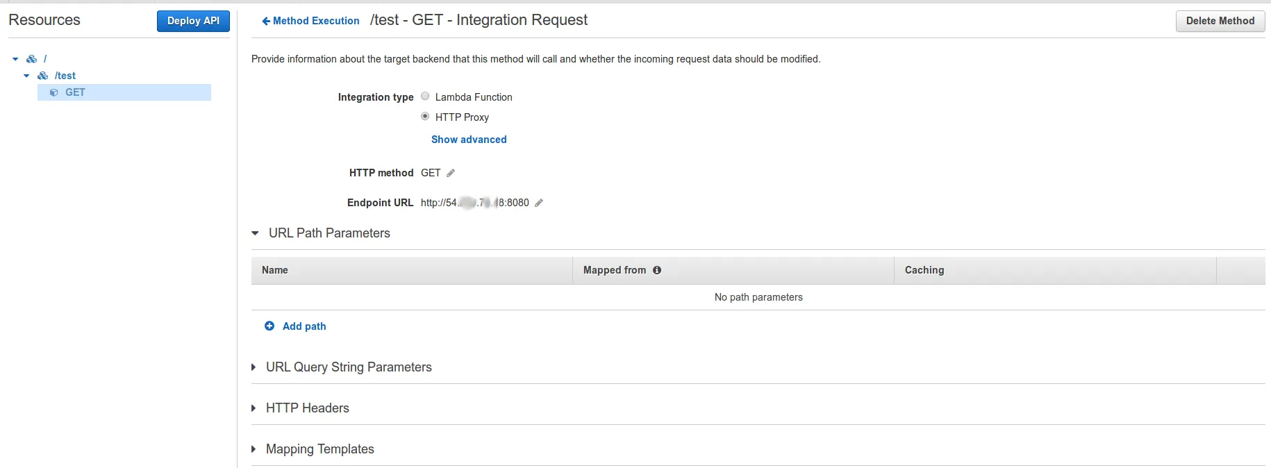Click the pencil icon next to HTTP method
Image resolution: width=1271 pixels, height=468 pixels.
(451, 173)
